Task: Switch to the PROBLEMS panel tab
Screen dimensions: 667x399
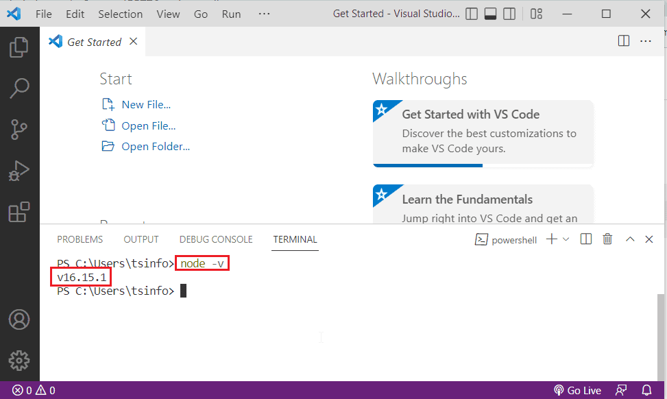Action: pyautogui.click(x=80, y=239)
